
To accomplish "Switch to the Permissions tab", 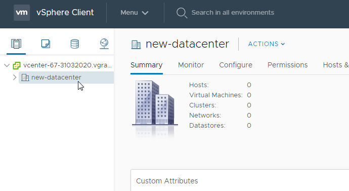I will [288, 65].
